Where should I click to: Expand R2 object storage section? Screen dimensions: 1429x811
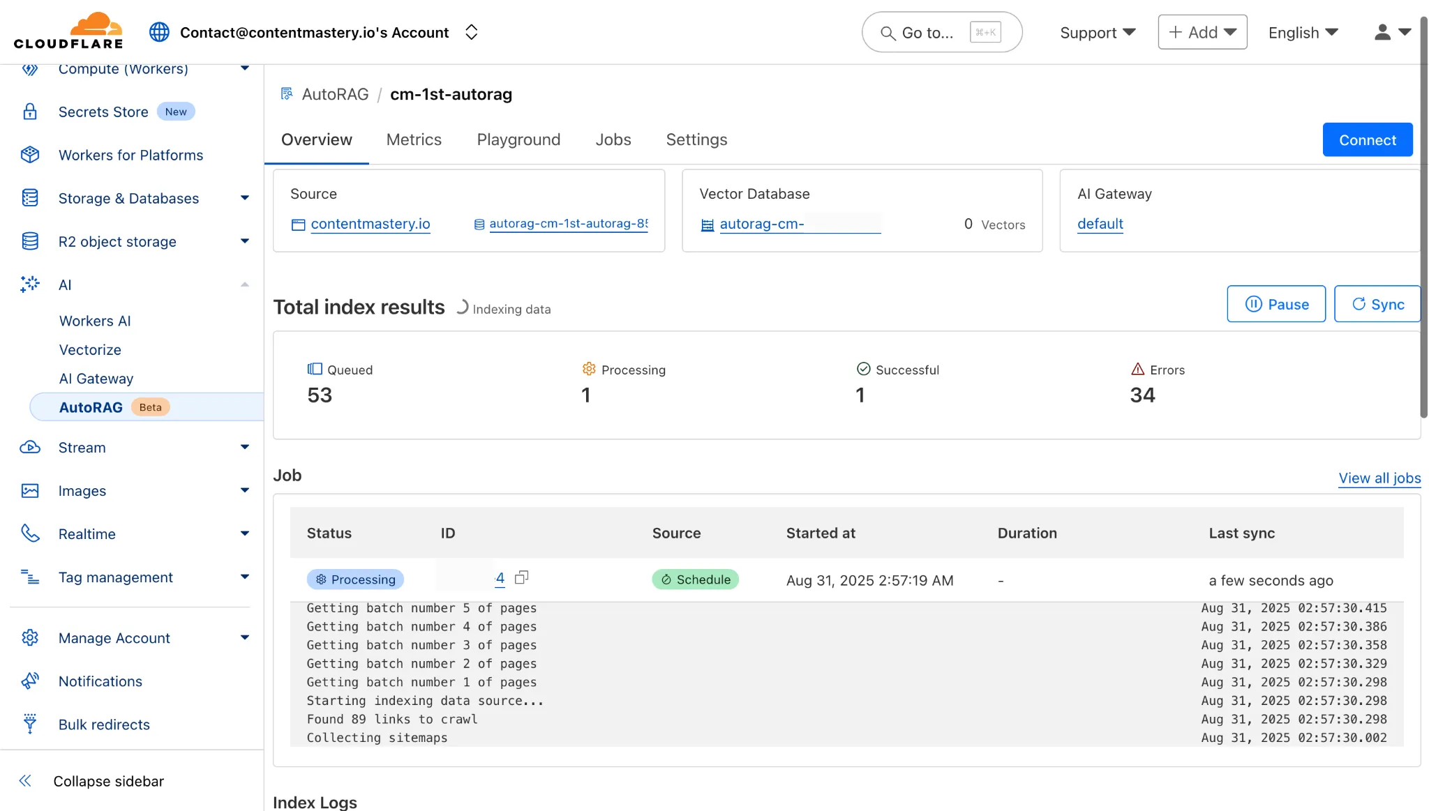[x=244, y=241]
